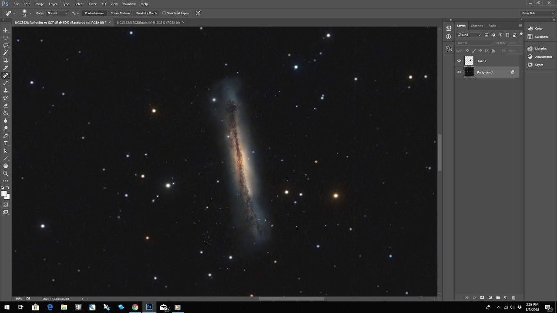
Task: Swap foreground and background colors
Action: point(8,187)
